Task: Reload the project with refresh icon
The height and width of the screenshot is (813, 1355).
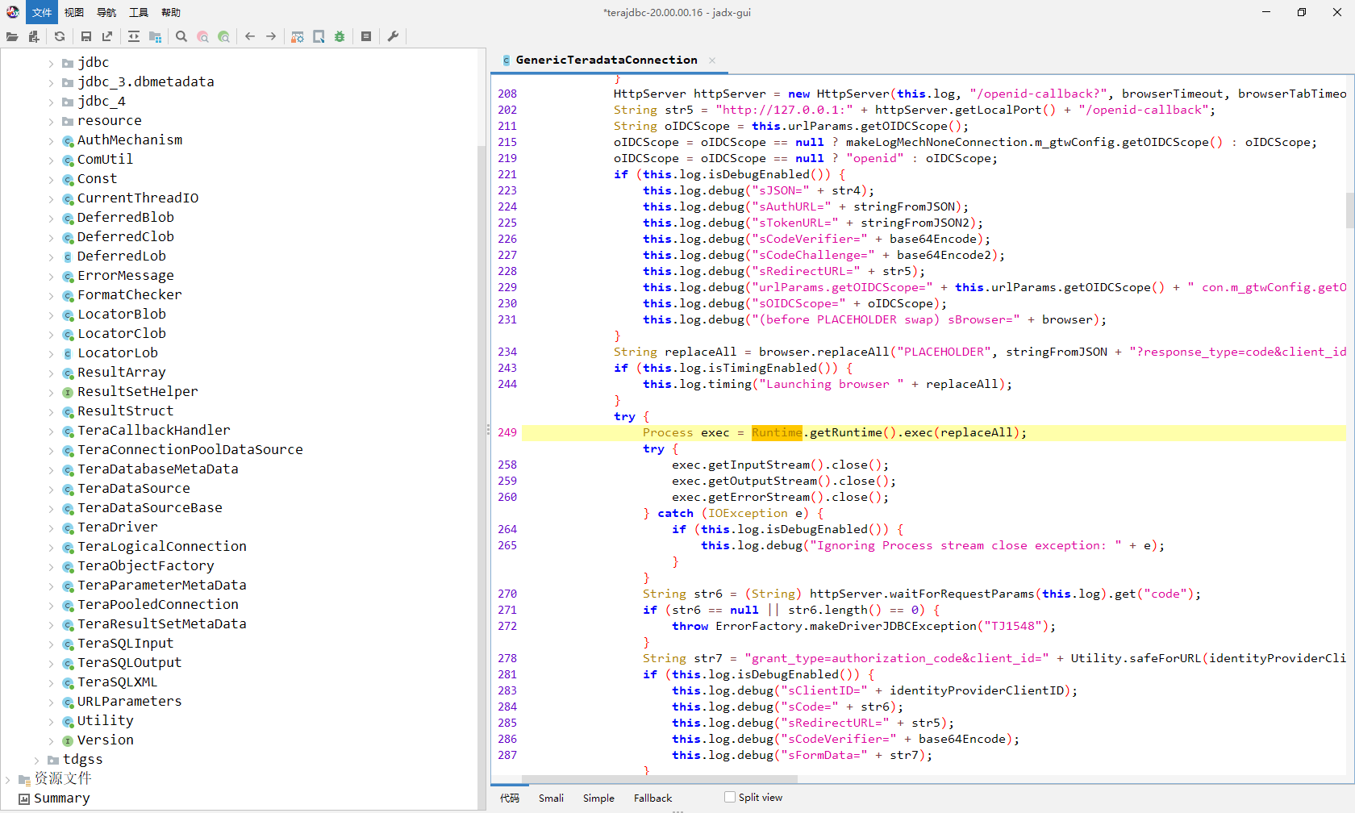Action: pyautogui.click(x=60, y=36)
